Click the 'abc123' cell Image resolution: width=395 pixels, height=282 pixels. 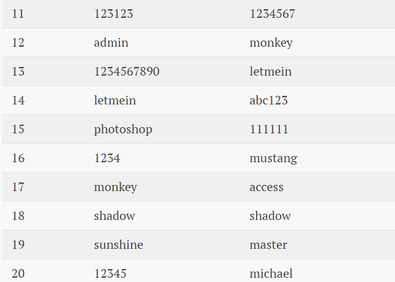[x=268, y=100]
